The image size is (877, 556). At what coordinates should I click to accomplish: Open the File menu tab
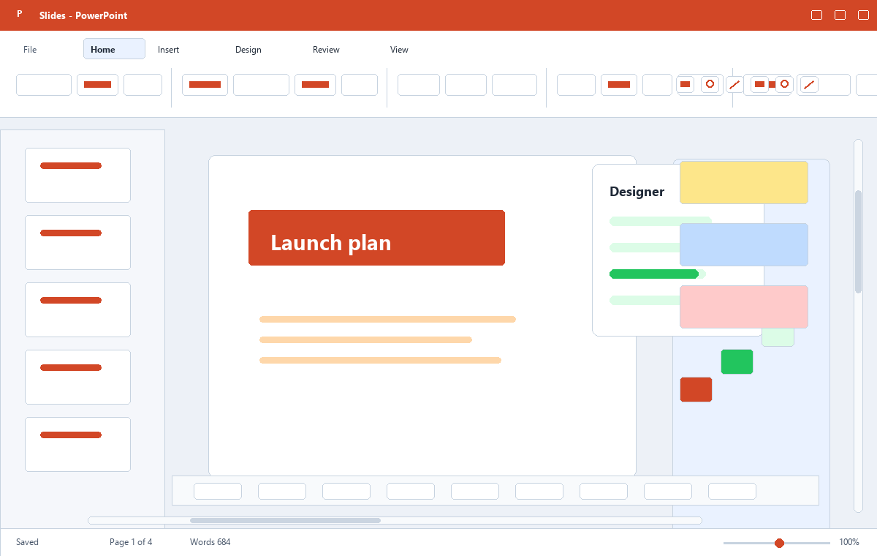30,50
